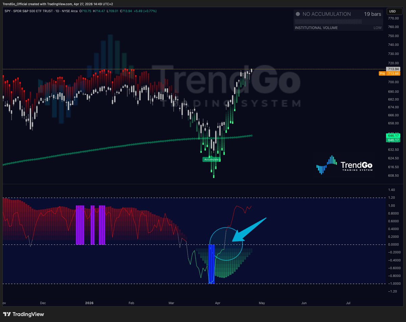Click the NO ACCUMULATION status dot

(x=298, y=14)
